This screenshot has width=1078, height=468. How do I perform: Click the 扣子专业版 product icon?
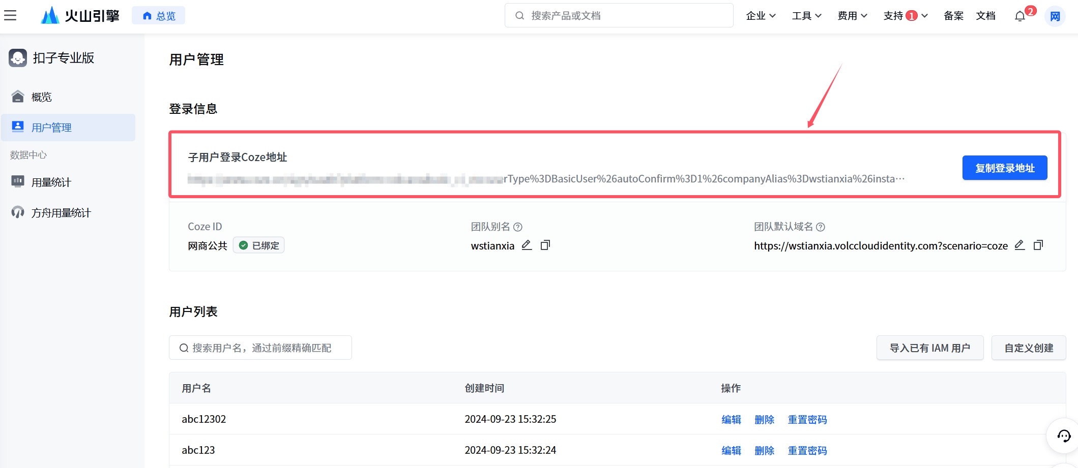coord(18,58)
